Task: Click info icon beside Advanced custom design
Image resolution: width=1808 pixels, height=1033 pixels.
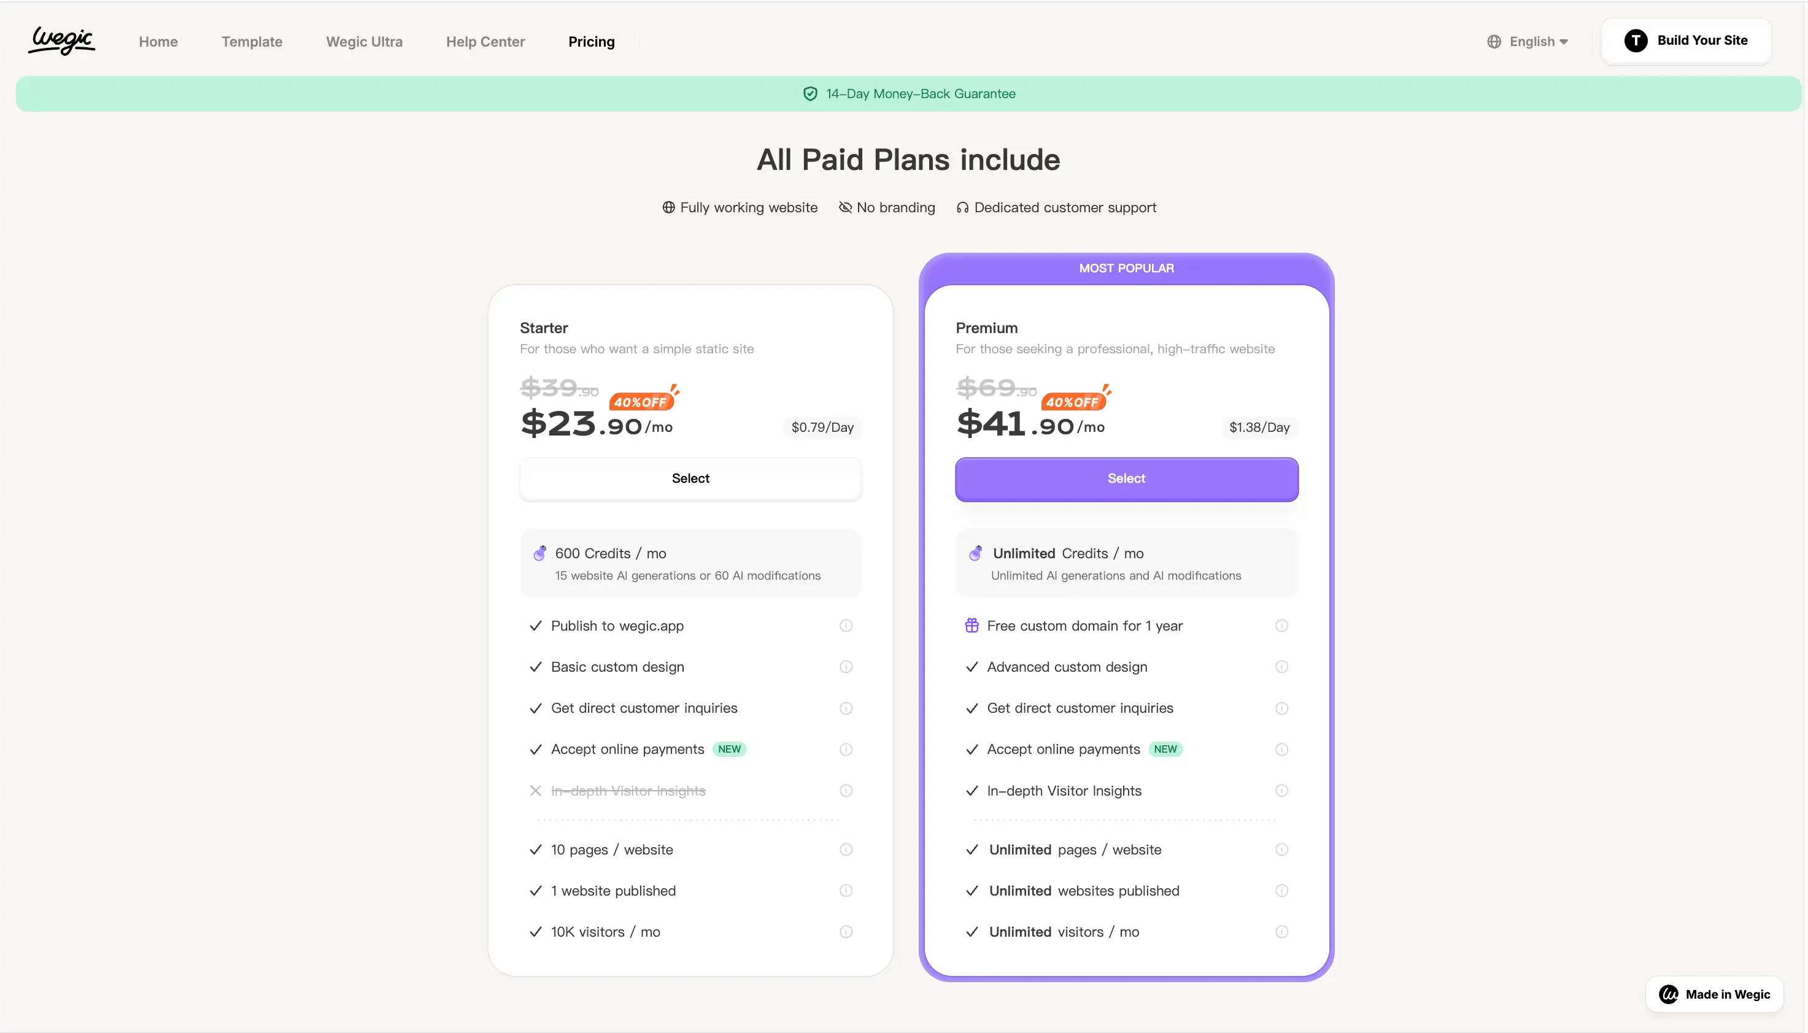Action: click(1281, 667)
